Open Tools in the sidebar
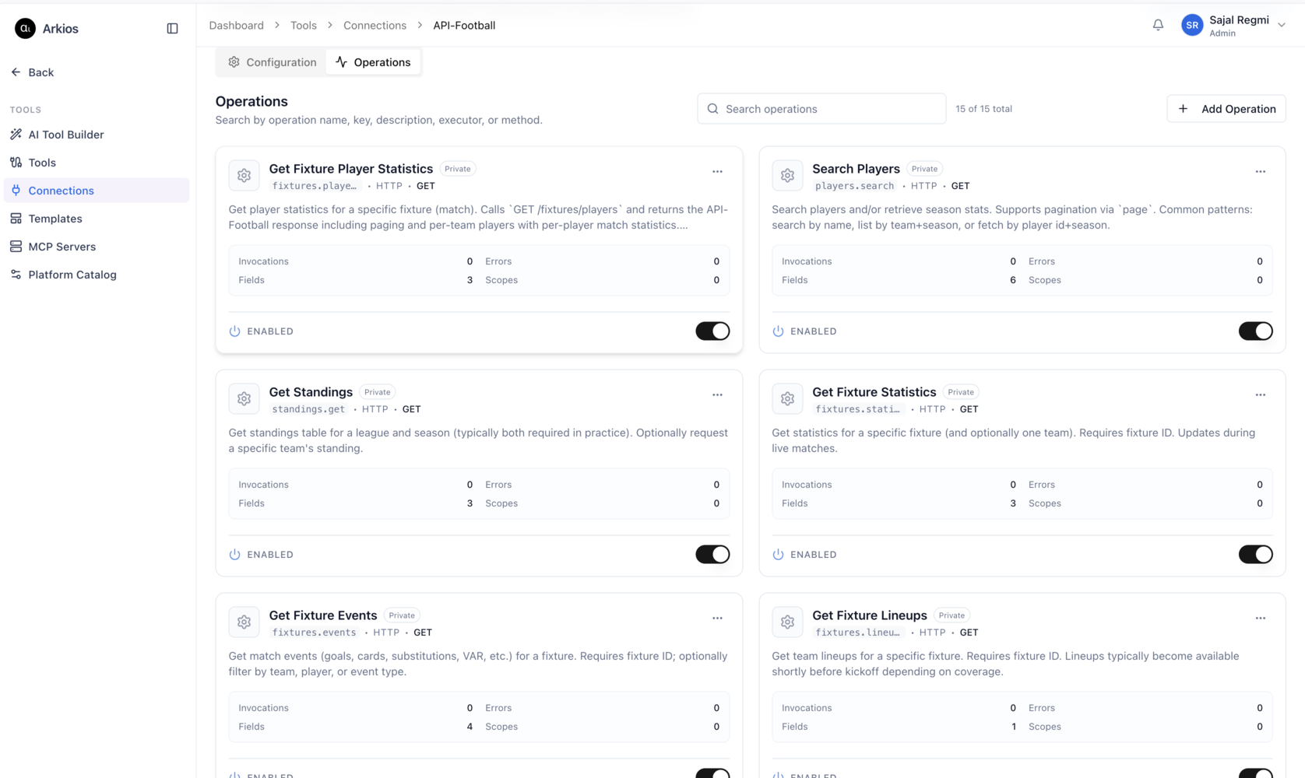This screenshot has height=778, width=1305. (x=97, y=163)
